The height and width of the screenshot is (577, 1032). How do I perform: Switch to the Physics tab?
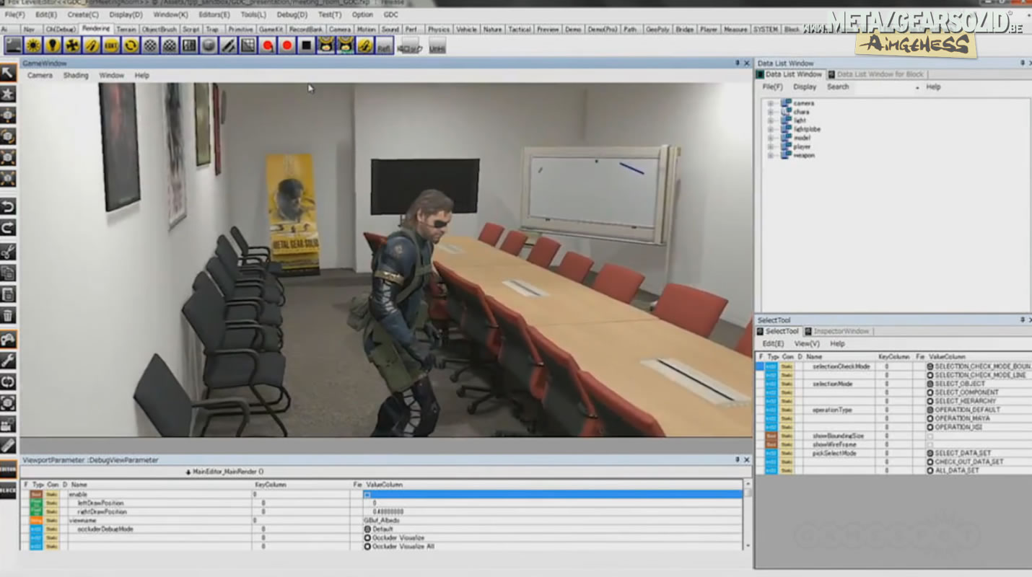[x=438, y=30]
